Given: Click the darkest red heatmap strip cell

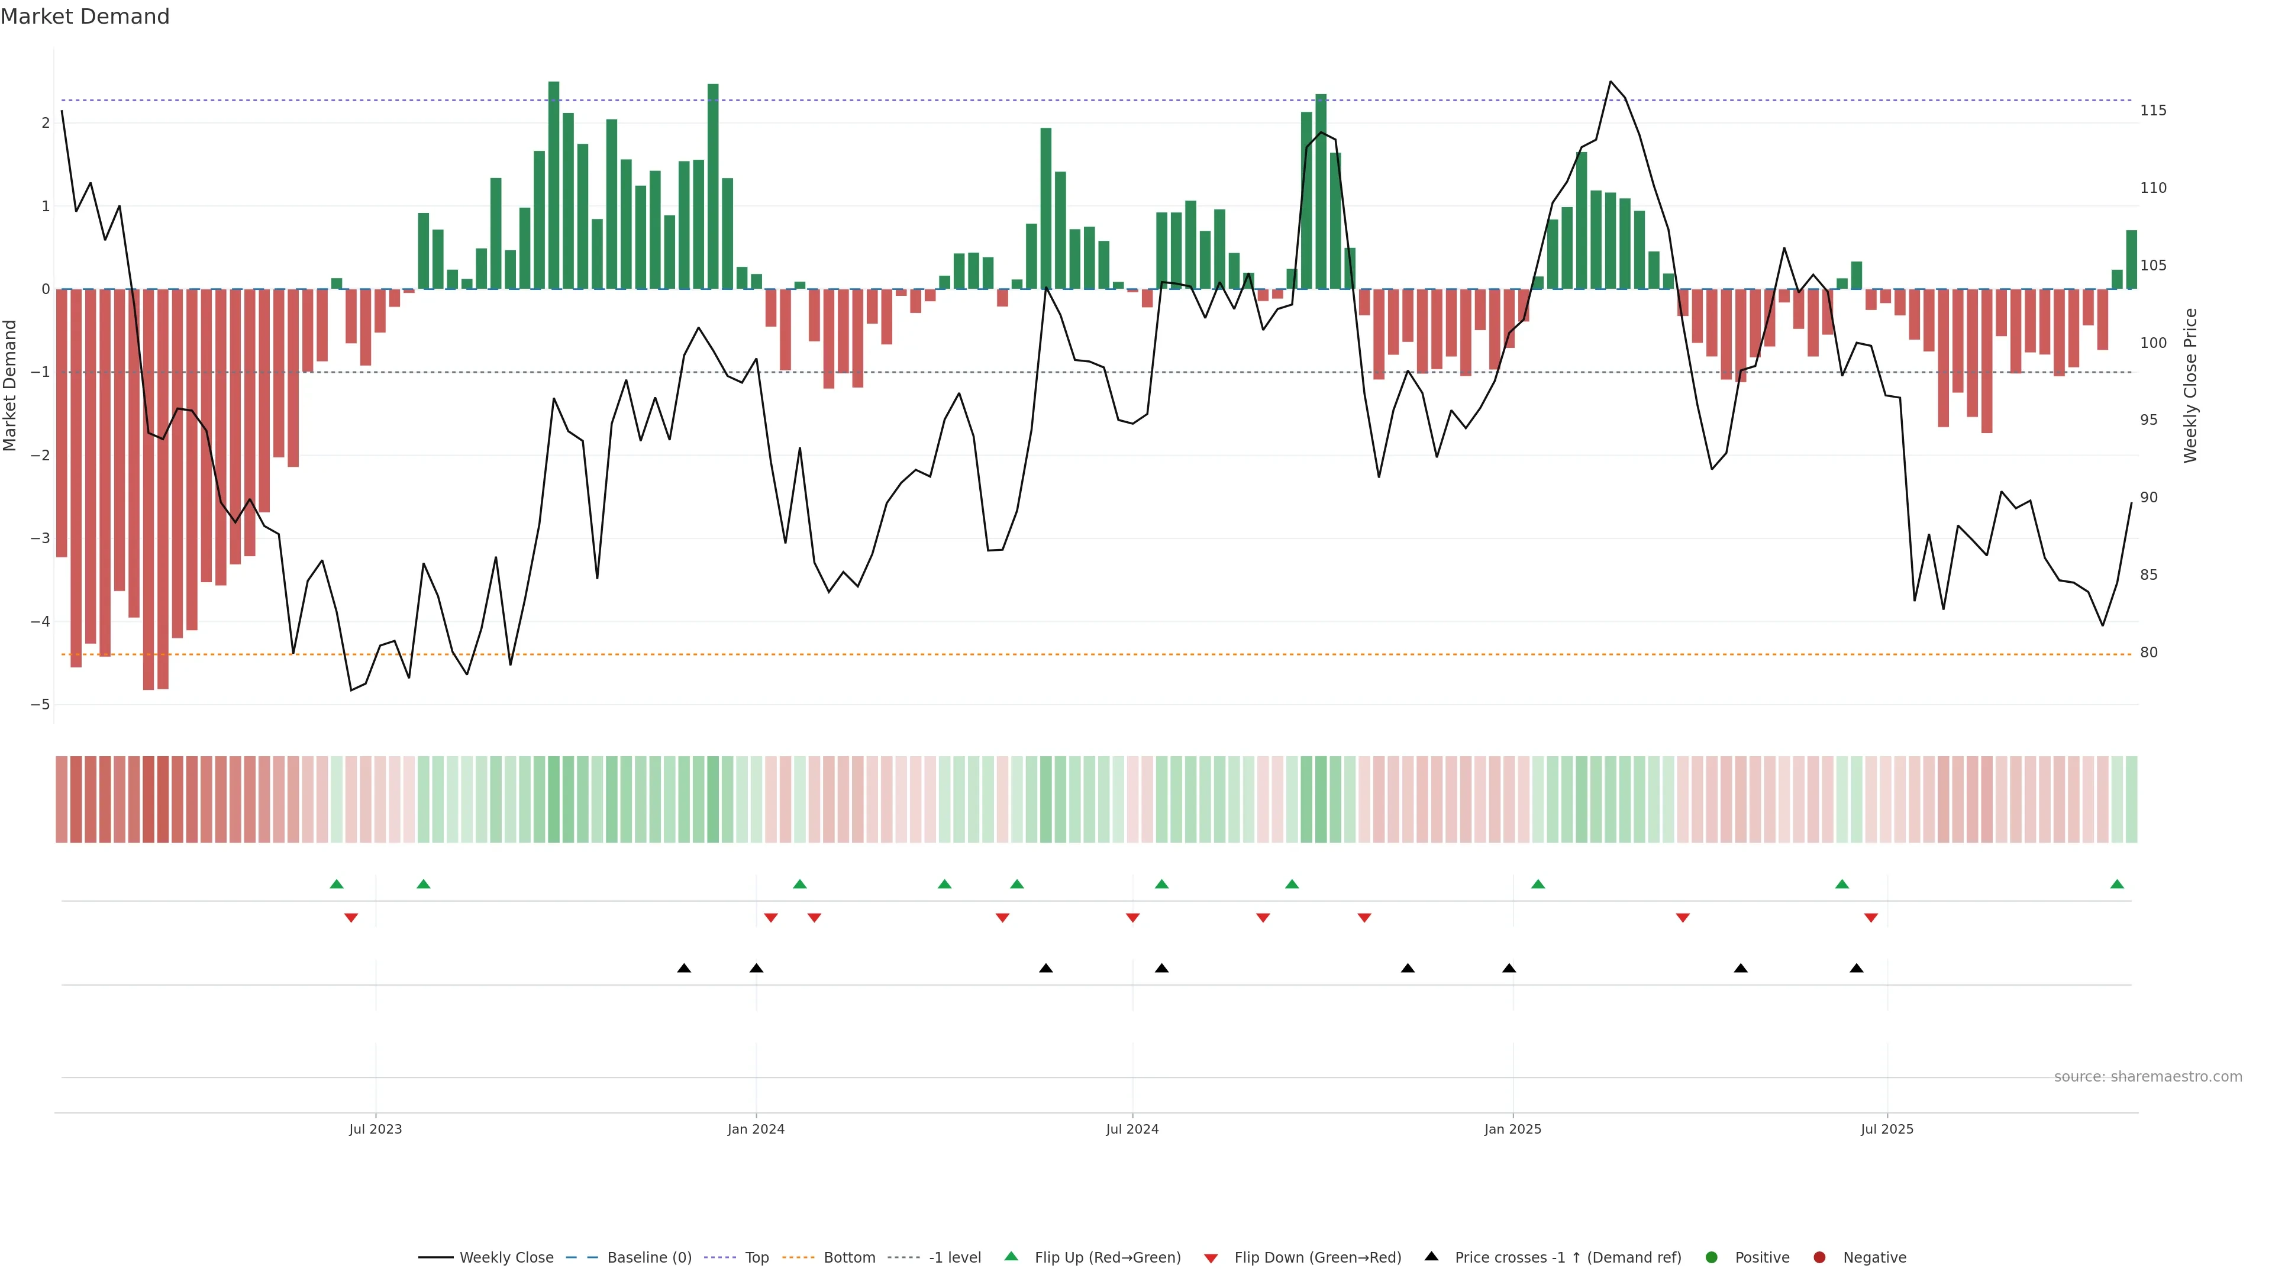Looking at the screenshot, I should [148, 799].
